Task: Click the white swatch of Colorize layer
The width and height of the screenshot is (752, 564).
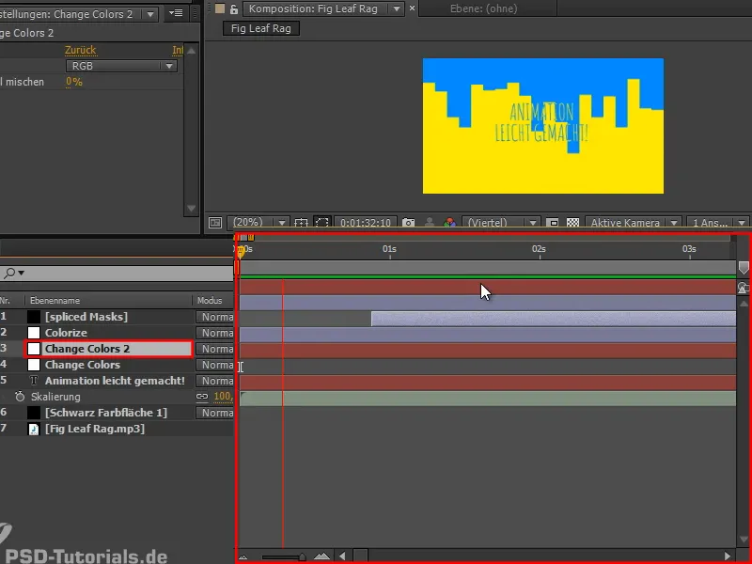Action: click(x=34, y=333)
